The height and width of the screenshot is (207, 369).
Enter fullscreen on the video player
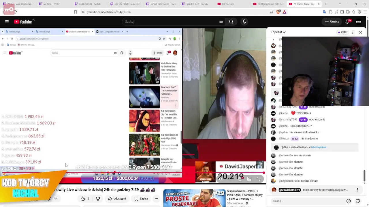point(259,179)
